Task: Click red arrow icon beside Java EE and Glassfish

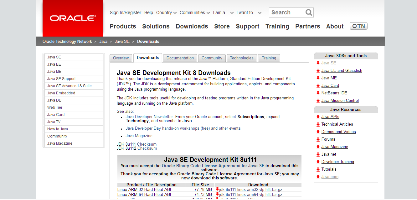Action: point(318,71)
